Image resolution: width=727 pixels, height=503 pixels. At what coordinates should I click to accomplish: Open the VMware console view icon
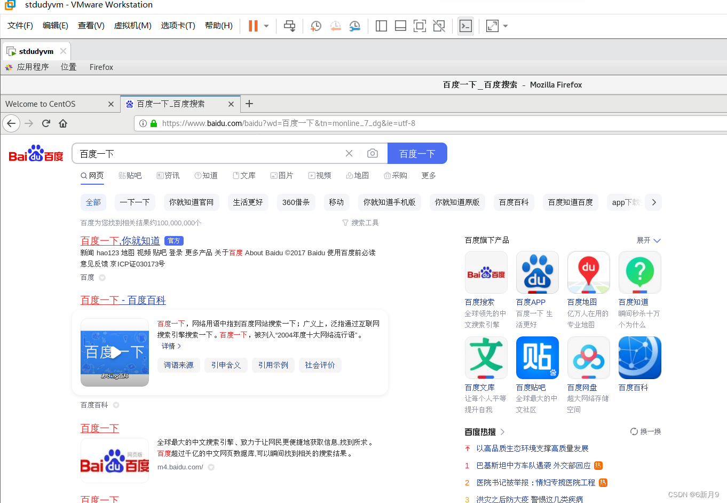(465, 26)
